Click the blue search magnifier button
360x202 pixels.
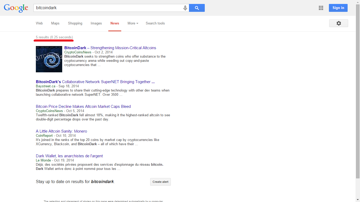197,8
